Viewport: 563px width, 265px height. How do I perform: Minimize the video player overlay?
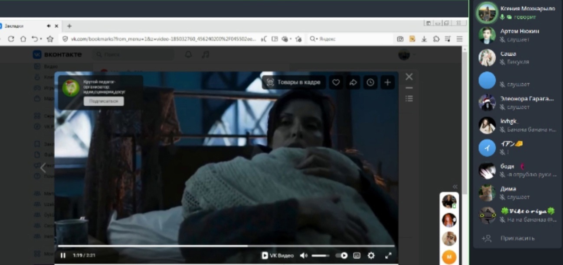click(409, 88)
